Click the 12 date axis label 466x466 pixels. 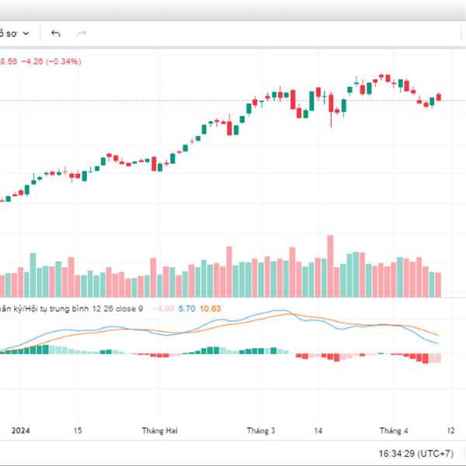tap(450, 430)
